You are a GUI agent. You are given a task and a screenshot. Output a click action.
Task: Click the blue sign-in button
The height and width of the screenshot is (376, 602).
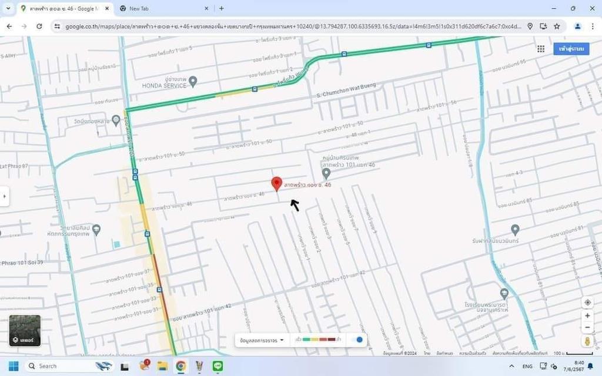571,49
